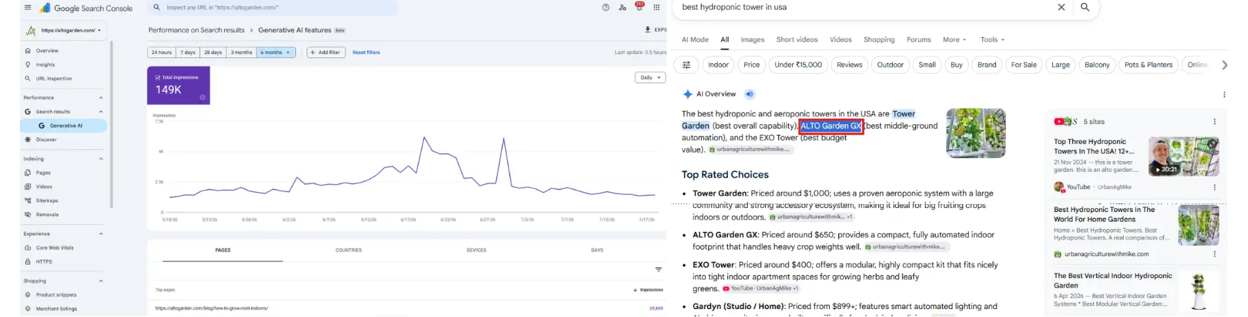1248x317 pixels.
Task: Click the table filter rows icon
Action: 658,269
